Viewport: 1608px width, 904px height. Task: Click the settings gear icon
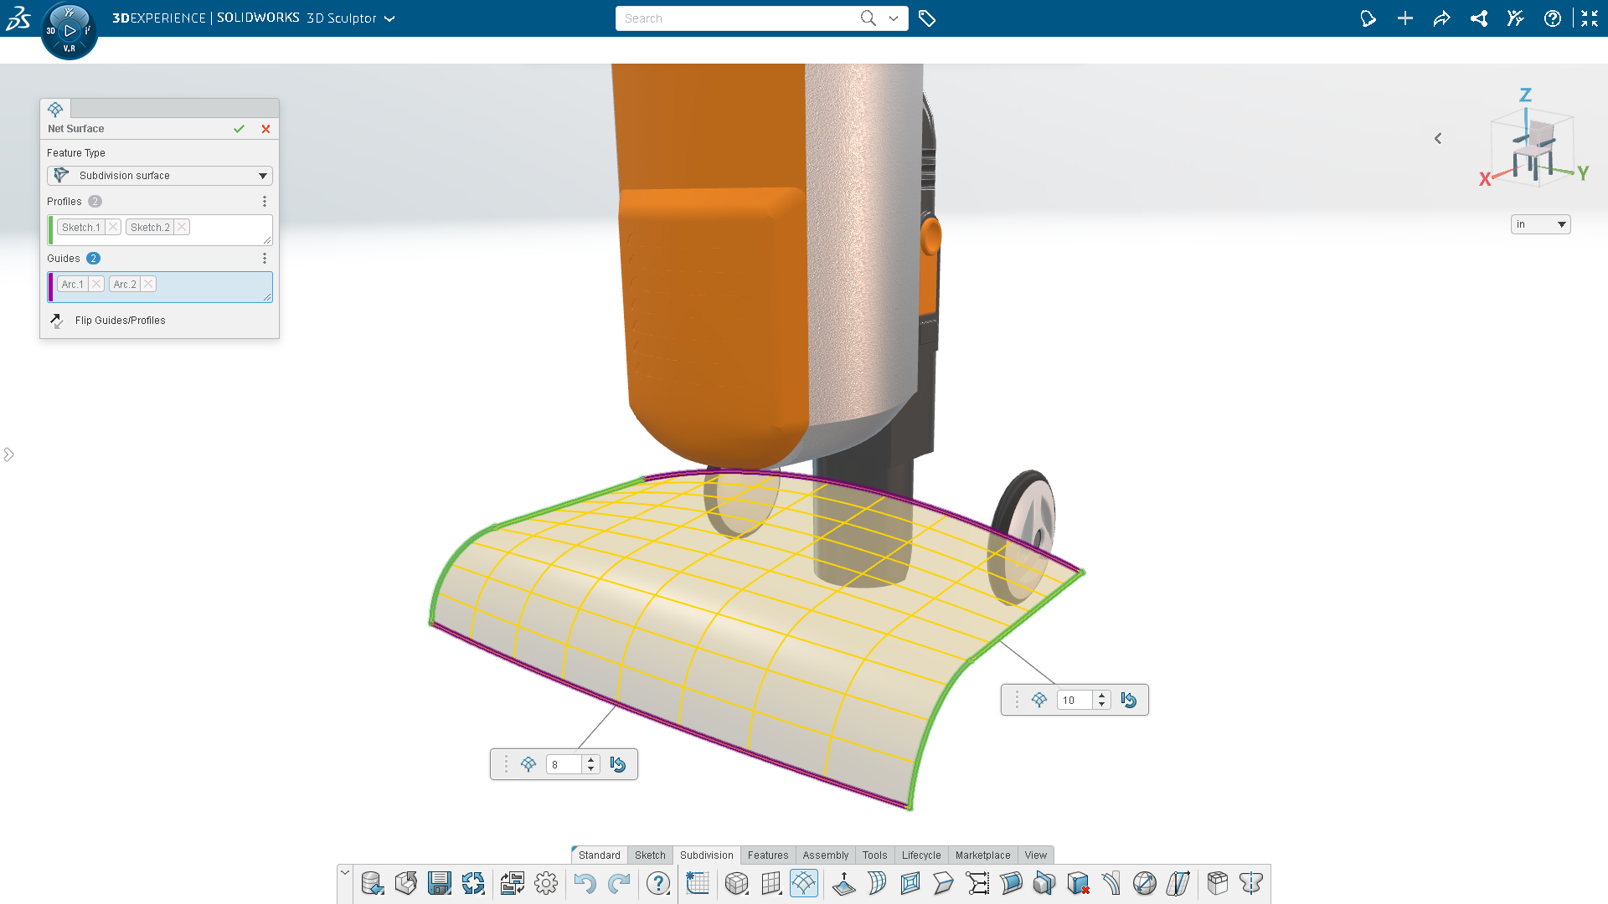[x=546, y=883]
